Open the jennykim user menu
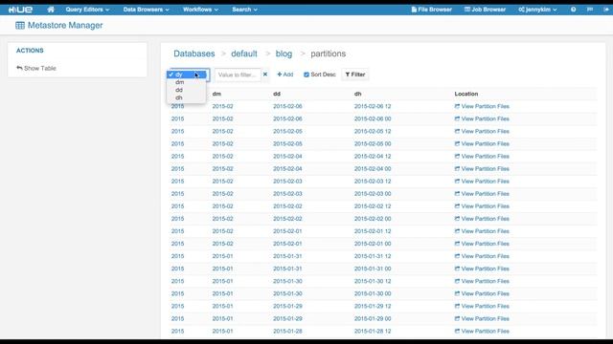 click(x=537, y=10)
